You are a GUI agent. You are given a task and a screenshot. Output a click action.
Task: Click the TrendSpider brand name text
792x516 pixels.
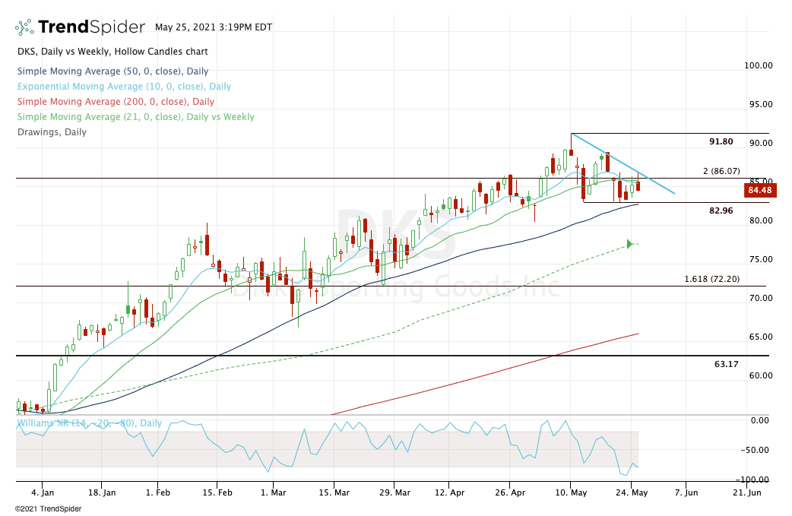(x=91, y=27)
